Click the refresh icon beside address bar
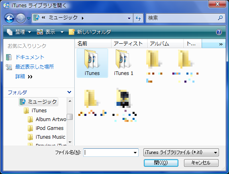229x174 pixels. [138, 18]
